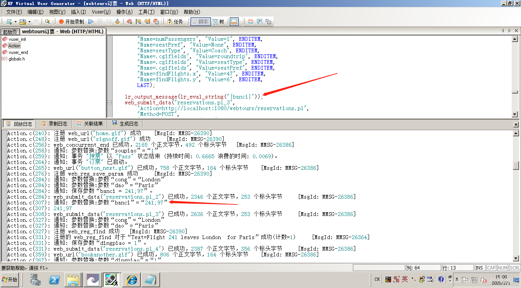The height and width of the screenshot is (288, 521).
Task: Click the log line Action.c(307): 241;97
Action: tap(40, 208)
